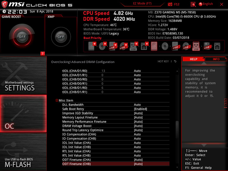Click the globe language icon
Screen dimensions: 228x171
[x=200, y=4]
